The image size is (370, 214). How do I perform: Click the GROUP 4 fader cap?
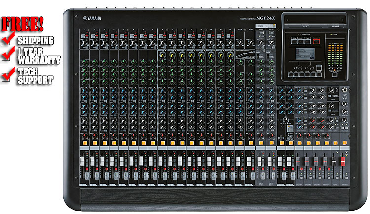point(325,161)
